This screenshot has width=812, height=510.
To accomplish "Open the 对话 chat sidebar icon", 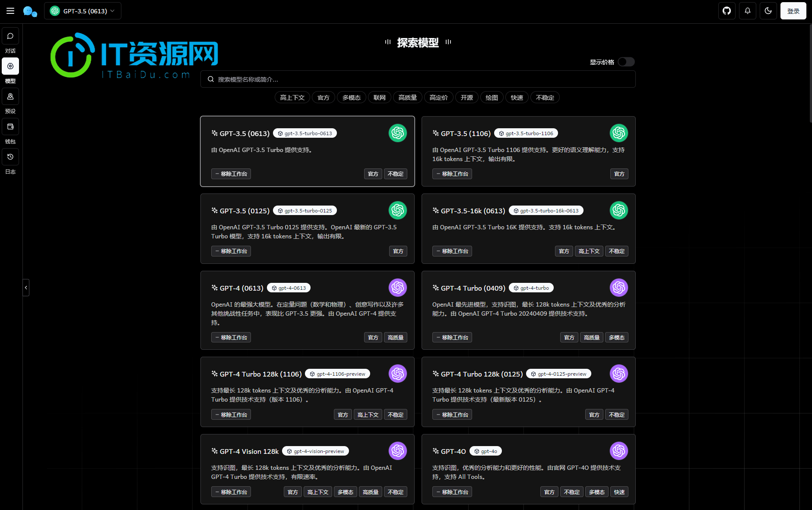I will click(x=10, y=36).
